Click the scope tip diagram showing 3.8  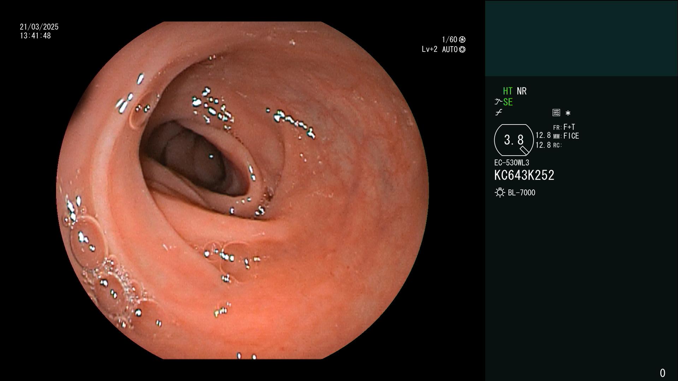click(514, 140)
